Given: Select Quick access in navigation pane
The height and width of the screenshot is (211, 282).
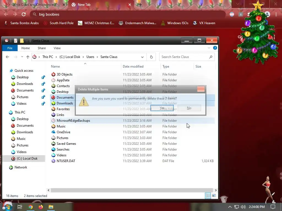Looking at the screenshot, I should (24, 71).
